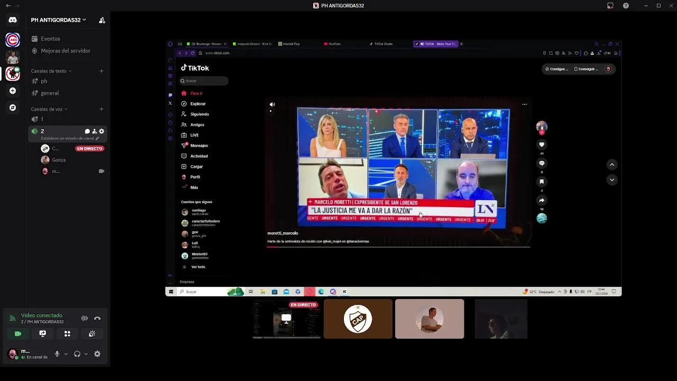The width and height of the screenshot is (677, 381).
Task: Expand PH ANTIGORDAS32 server menu
Action: point(58,20)
